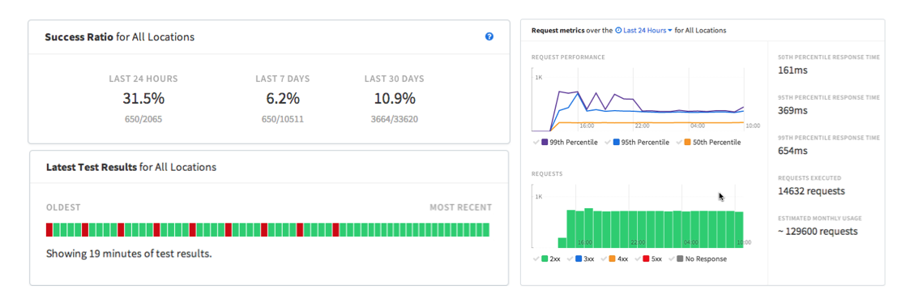Click the Last 24 Hours 31.5% success value

point(143,98)
